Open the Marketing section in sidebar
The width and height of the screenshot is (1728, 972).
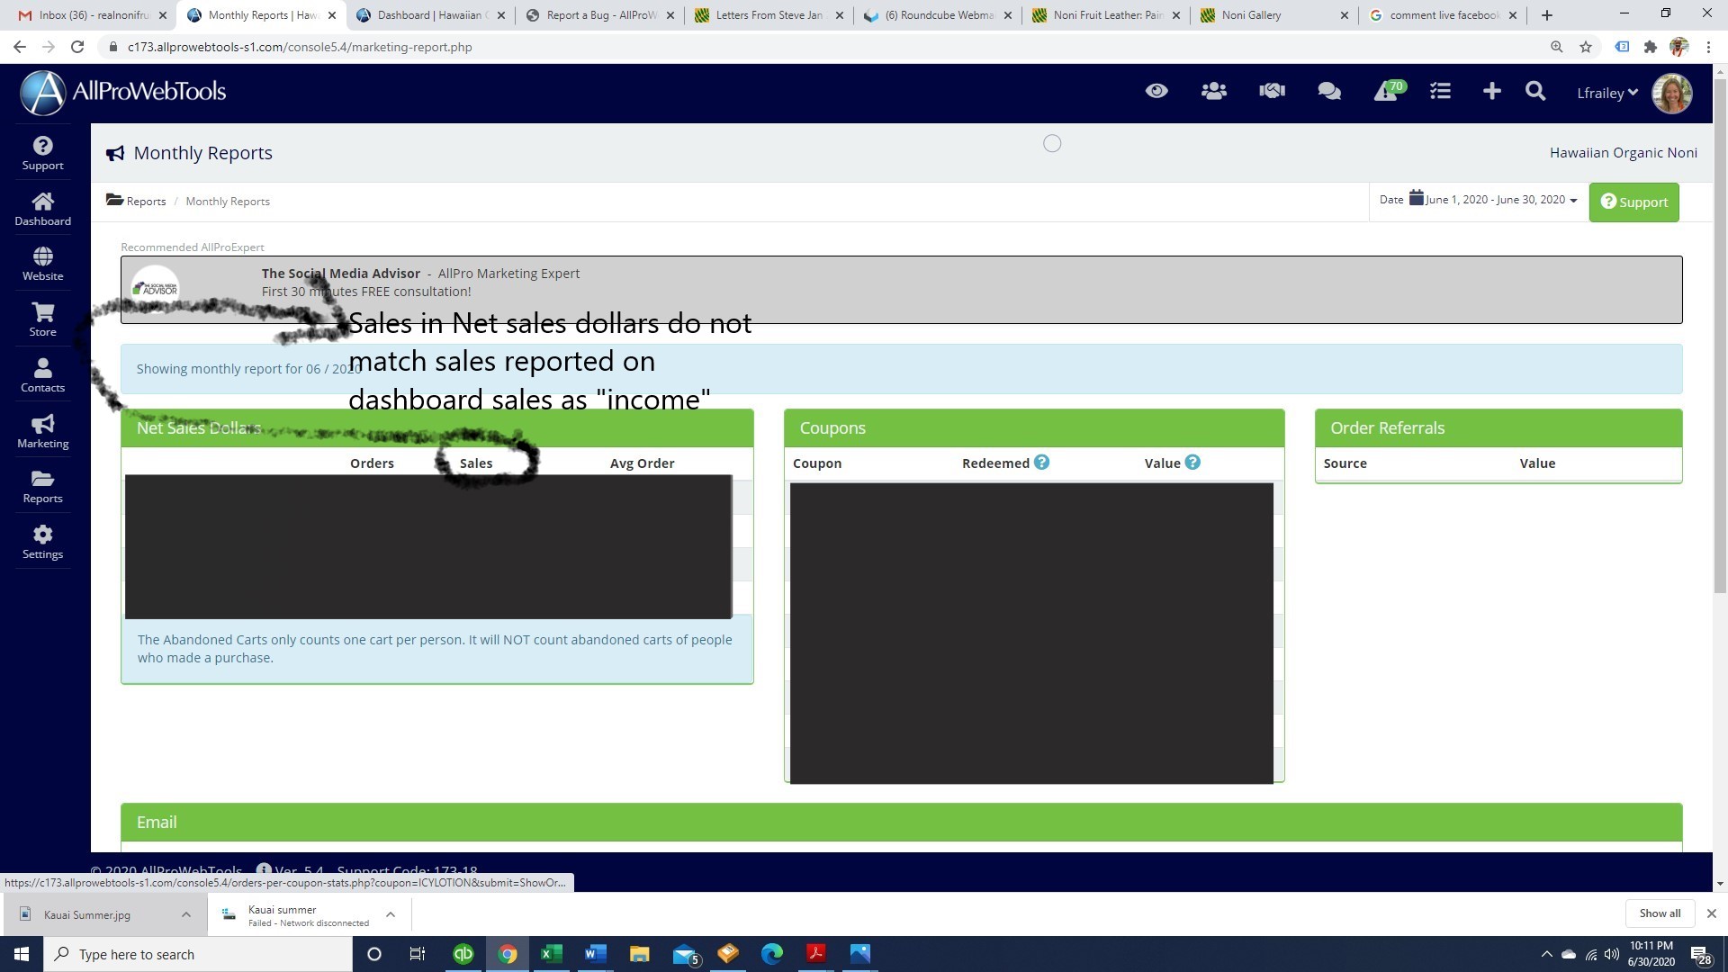point(42,431)
